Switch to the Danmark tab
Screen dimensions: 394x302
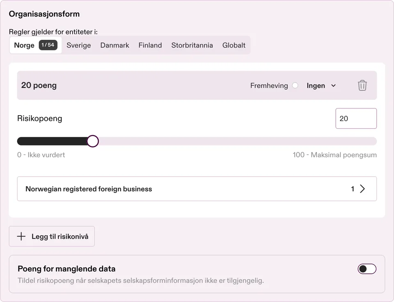115,45
